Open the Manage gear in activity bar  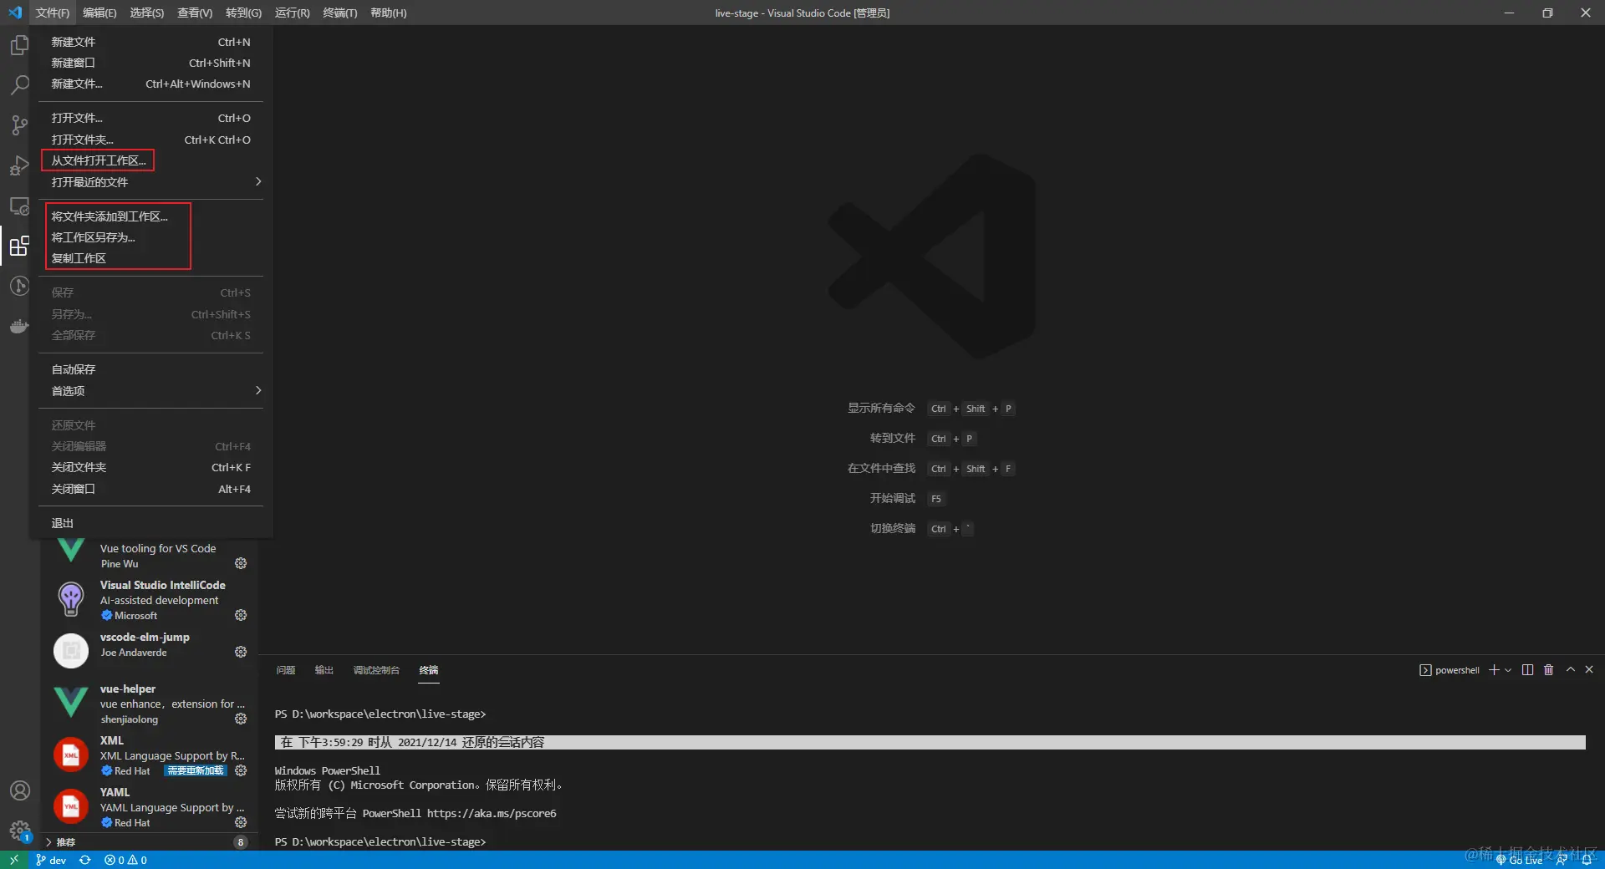pyautogui.click(x=19, y=831)
